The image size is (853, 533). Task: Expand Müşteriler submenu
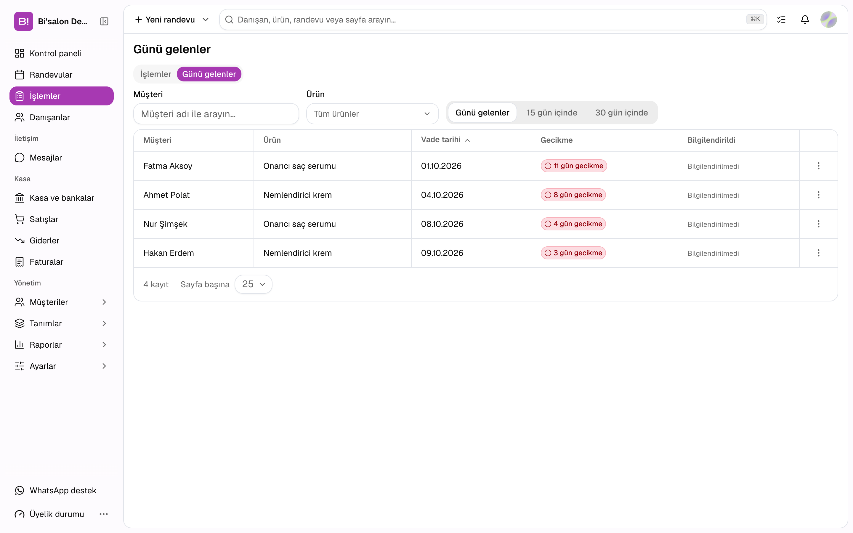coord(62,302)
